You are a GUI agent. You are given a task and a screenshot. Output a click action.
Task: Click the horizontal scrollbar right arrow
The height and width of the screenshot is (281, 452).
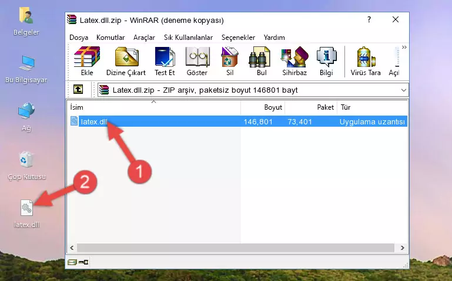pyautogui.click(x=403, y=248)
